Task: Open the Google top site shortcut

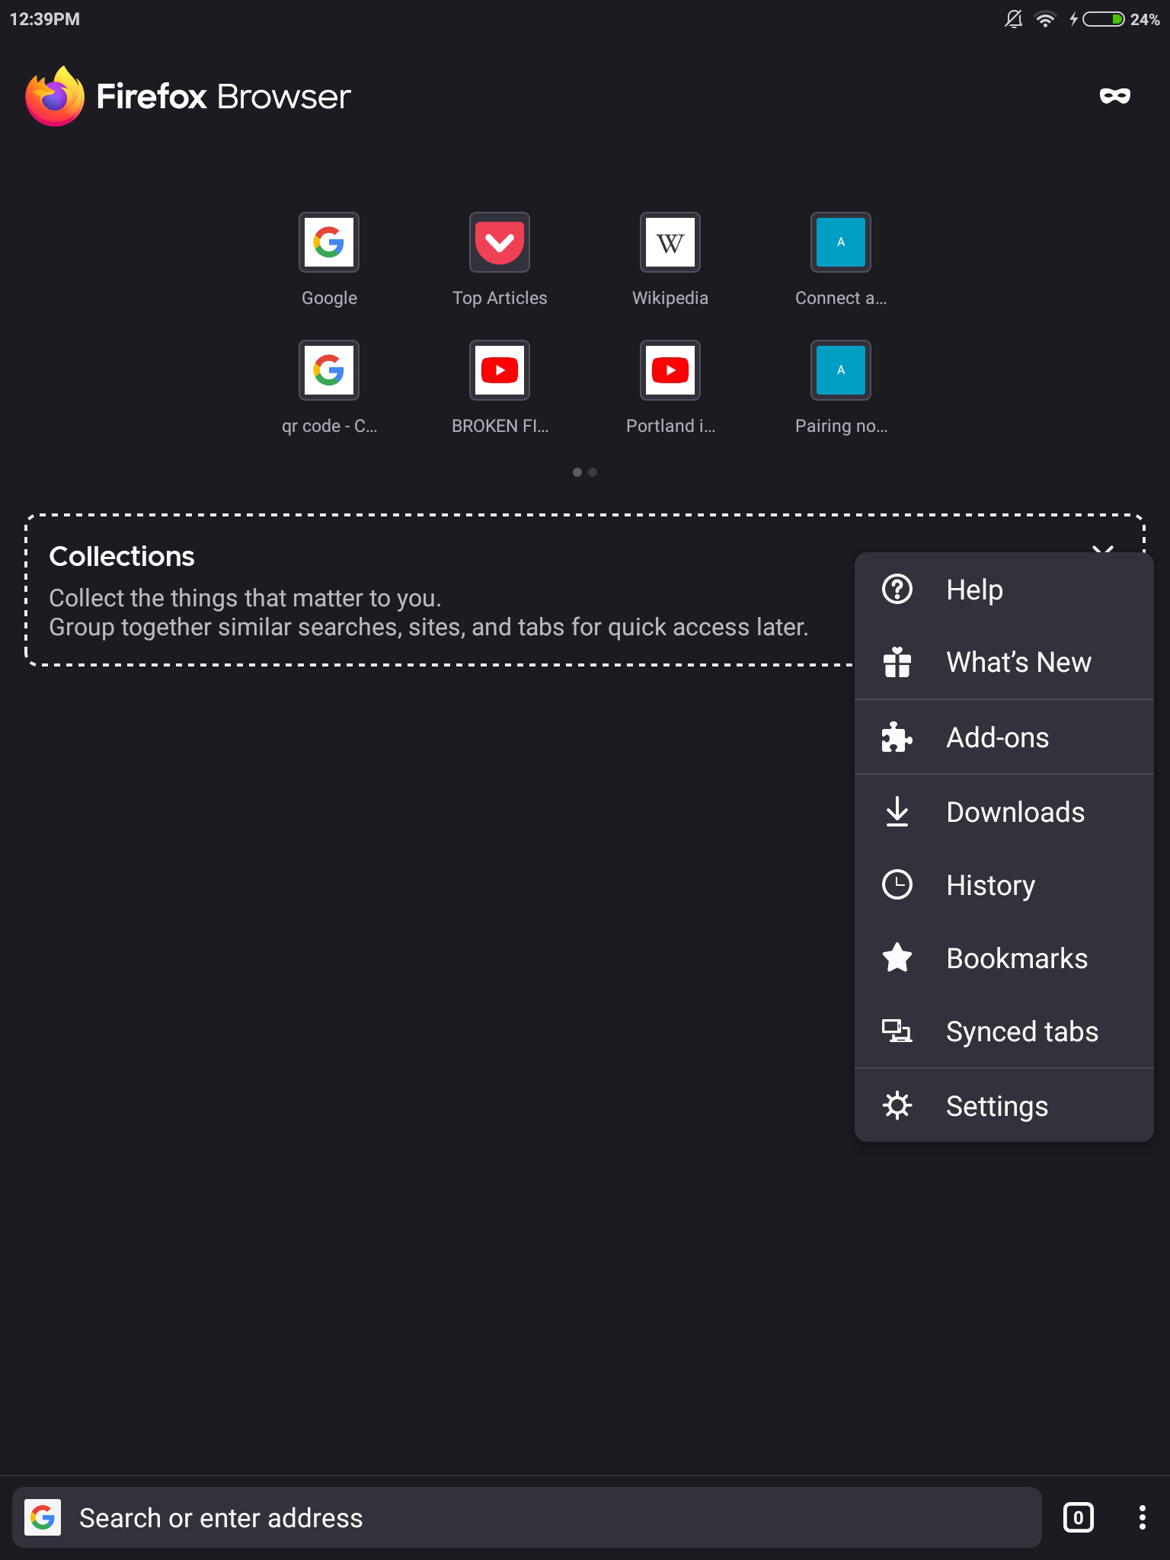Action: [x=328, y=242]
